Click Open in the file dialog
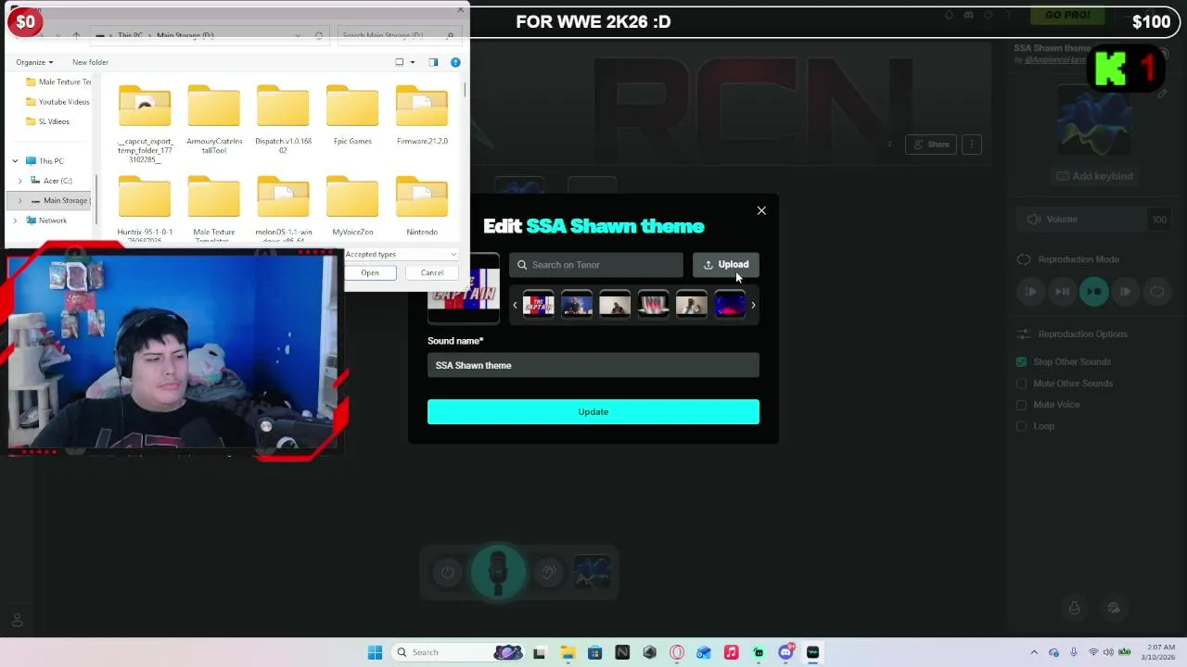Screen dimensions: 1187x667 point(370,272)
